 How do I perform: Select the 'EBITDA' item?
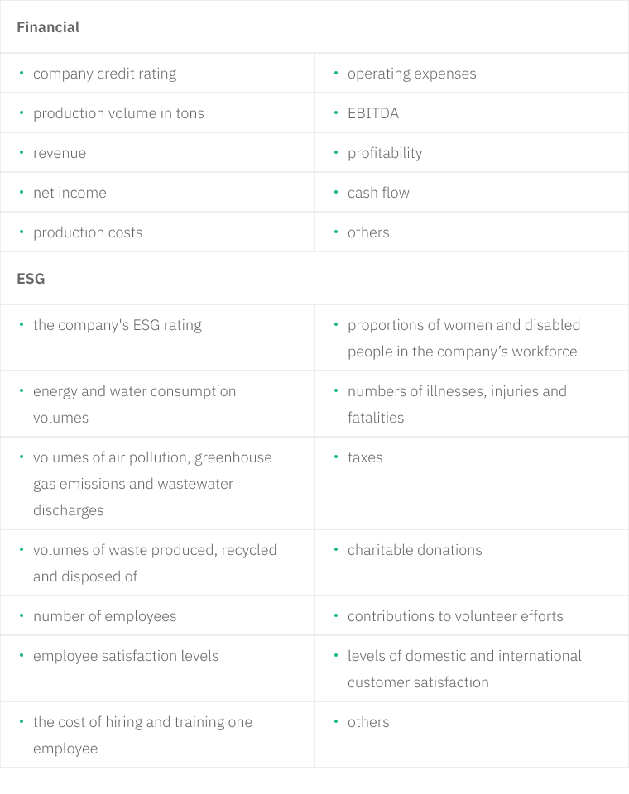coord(372,113)
